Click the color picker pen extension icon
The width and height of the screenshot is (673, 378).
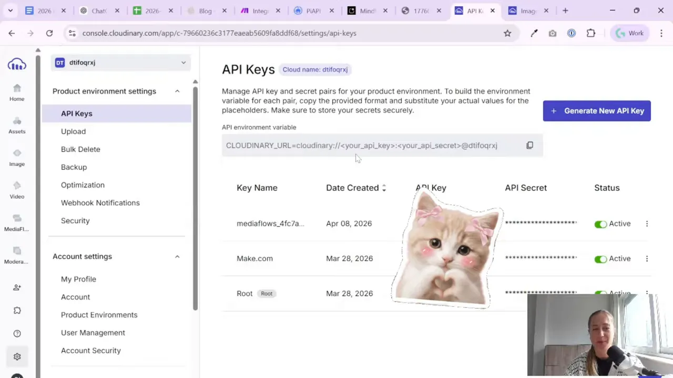(x=534, y=33)
